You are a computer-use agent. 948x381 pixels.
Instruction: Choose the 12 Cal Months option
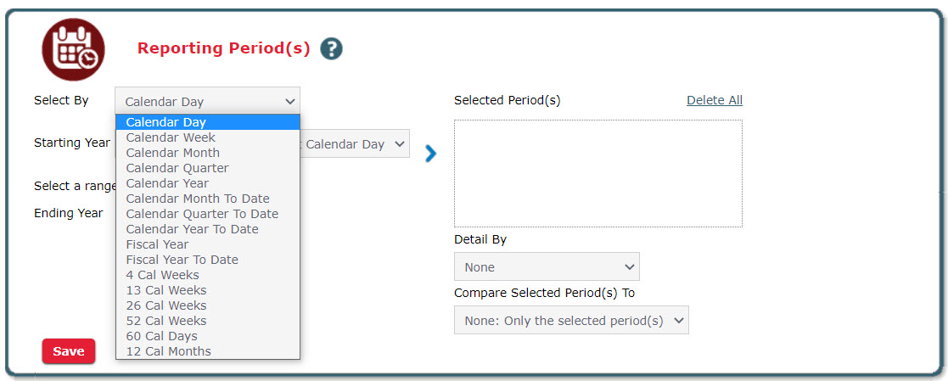[x=168, y=351]
